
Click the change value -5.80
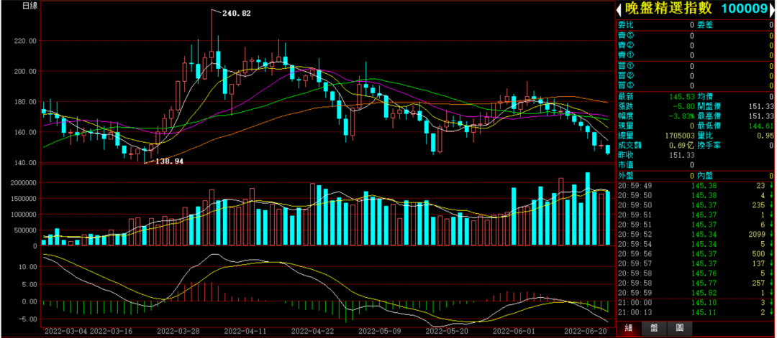click(685, 105)
